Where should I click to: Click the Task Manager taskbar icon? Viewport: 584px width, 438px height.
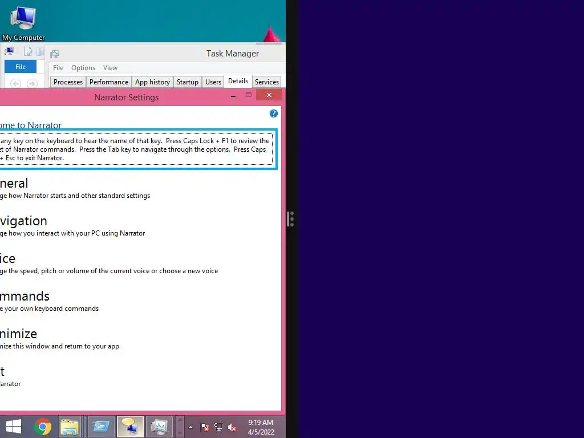pyautogui.click(x=160, y=427)
